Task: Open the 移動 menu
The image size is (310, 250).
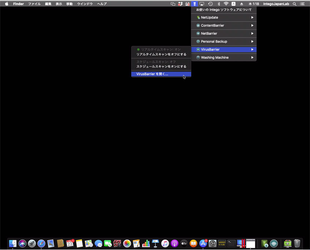Action: click(x=69, y=4)
